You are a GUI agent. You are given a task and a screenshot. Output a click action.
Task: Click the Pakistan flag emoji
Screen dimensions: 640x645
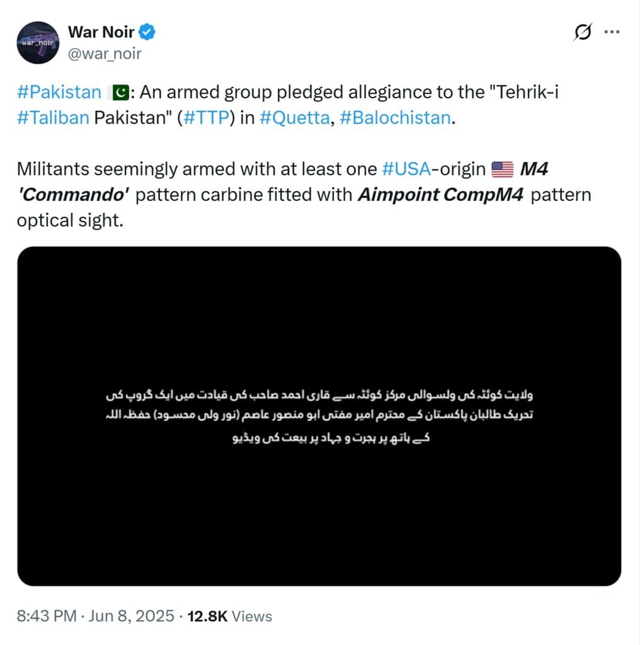[119, 93]
